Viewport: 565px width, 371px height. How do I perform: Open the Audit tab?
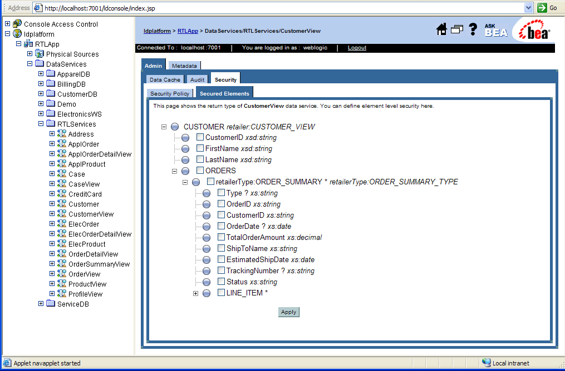(x=197, y=79)
